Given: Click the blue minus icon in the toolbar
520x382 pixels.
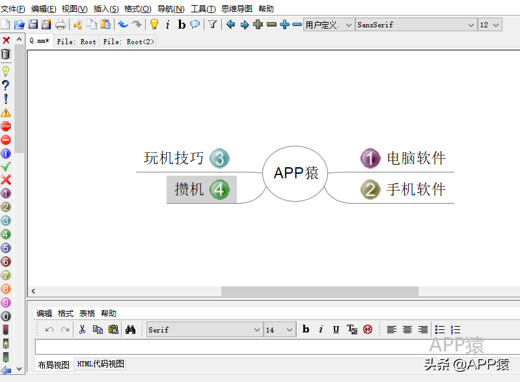Looking at the screenshot, I should coord(297,25).
